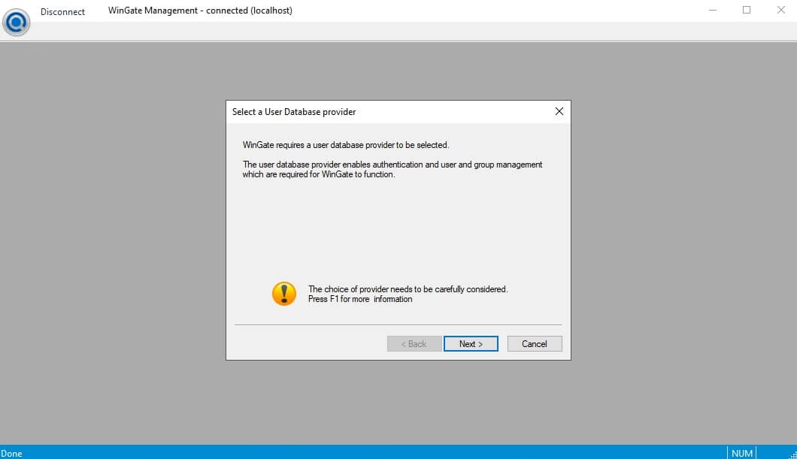Cancel the User Database provider dialog
Viewport: 797px width, 459px height.
[x=534, y=344]
